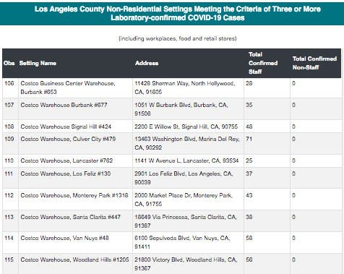
Task: Click staff count 35 for Burbank #677
Action: pos(249,105)
